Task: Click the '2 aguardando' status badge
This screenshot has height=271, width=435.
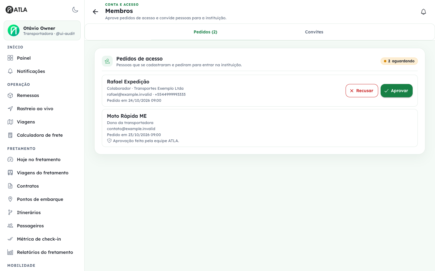Action: click(x=399, y=61)
